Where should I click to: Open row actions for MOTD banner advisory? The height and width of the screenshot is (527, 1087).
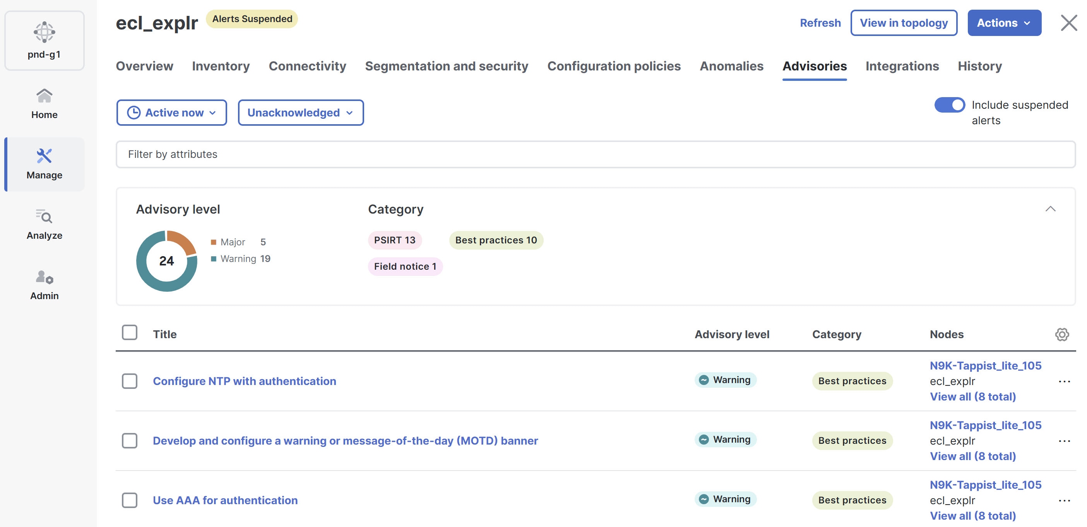tap(1064, 441)
